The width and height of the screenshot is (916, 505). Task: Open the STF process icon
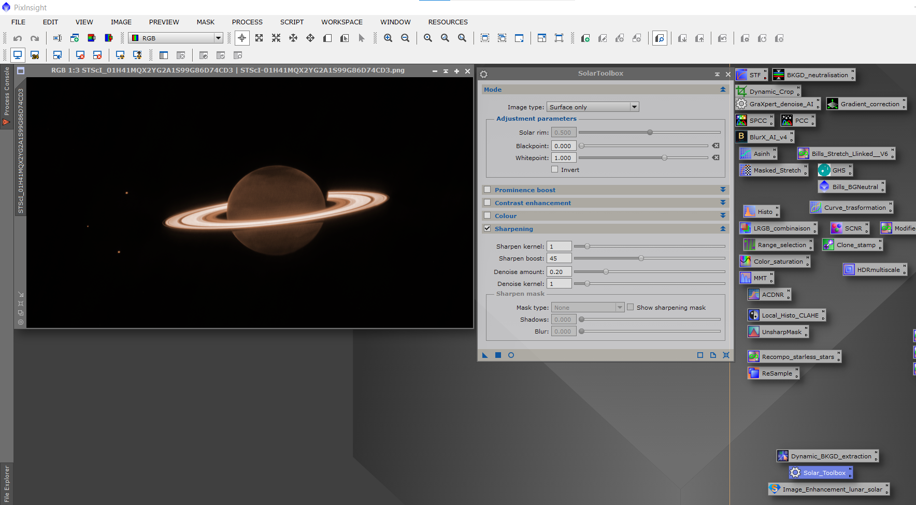pos(751,75)
